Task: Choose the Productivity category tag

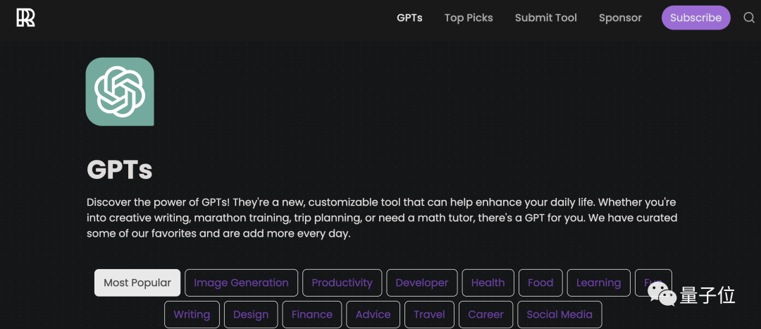Action: coord(342,283)
